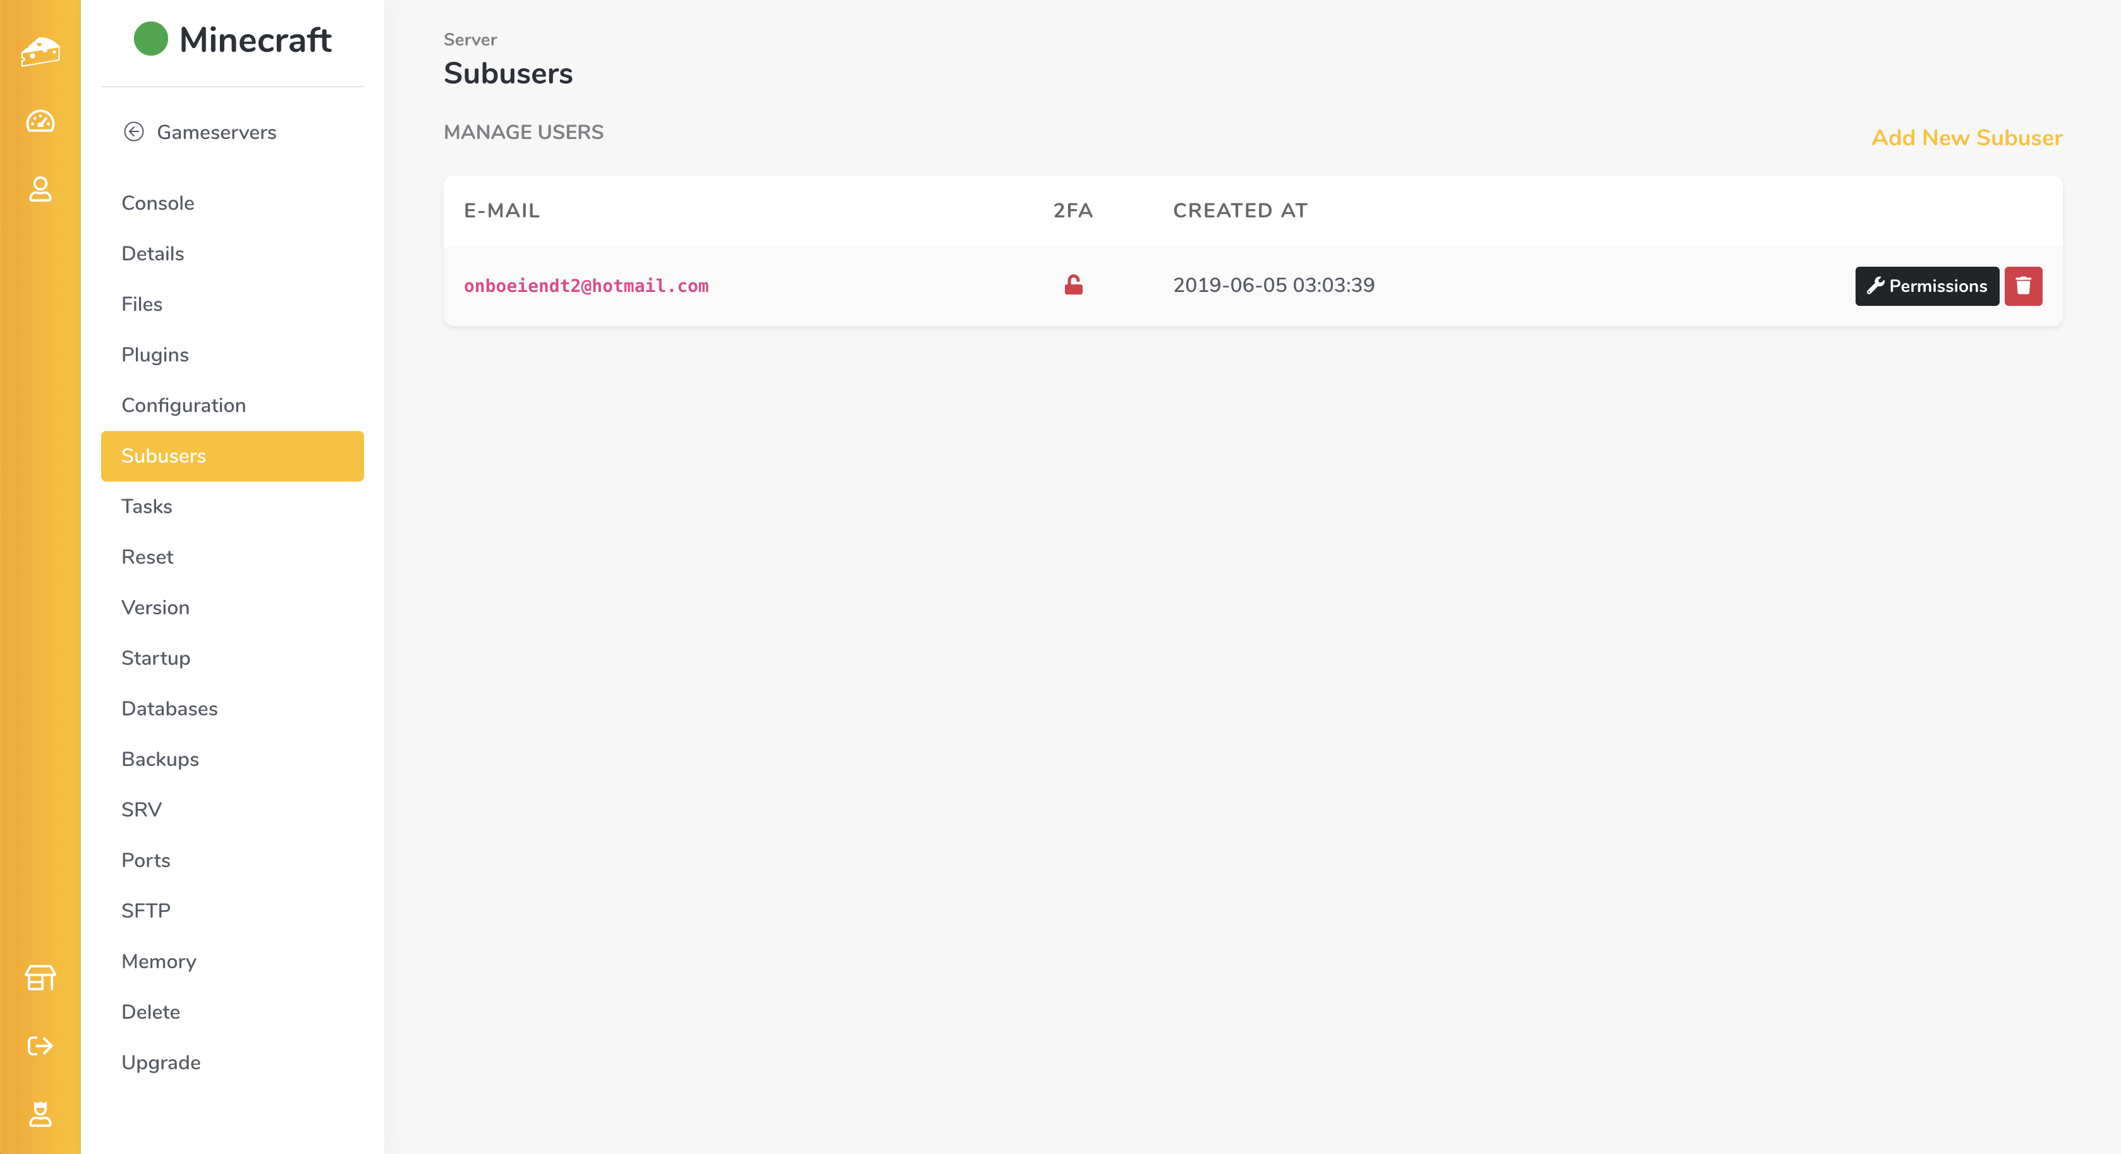Screen dimensions: 2121x1154
Task: Open the dashboard gauge icon
Action: click(x=40, y=122)
